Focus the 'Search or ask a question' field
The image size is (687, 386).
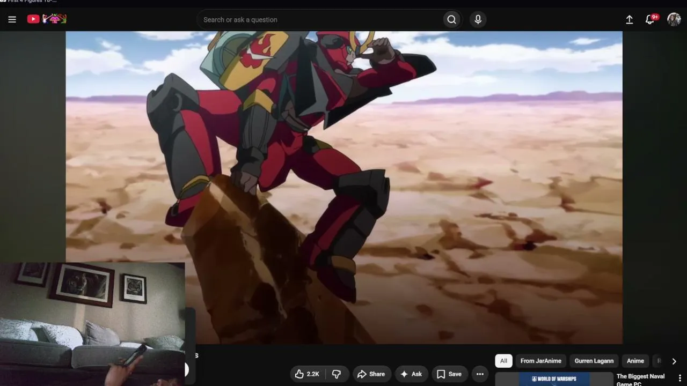(x=319, y=20)
